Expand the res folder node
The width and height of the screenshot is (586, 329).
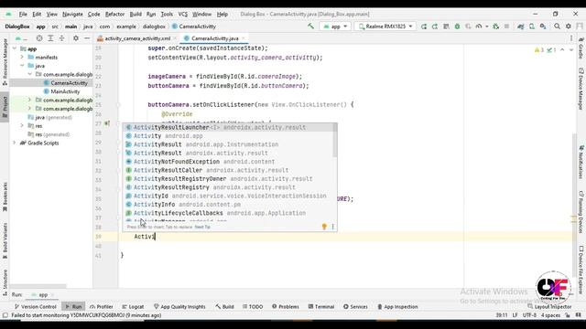(22, 126)
